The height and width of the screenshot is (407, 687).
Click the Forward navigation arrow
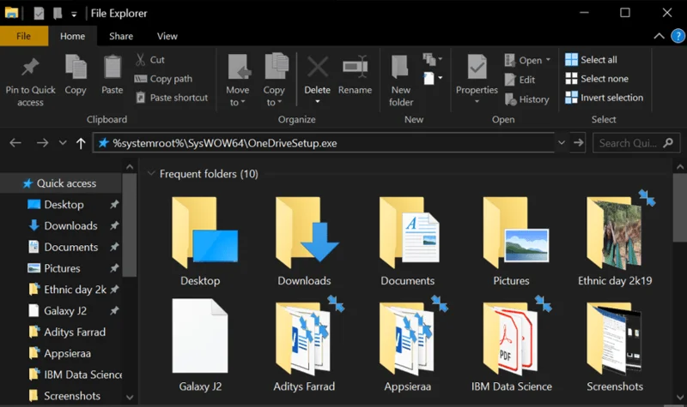coord(42,142)
